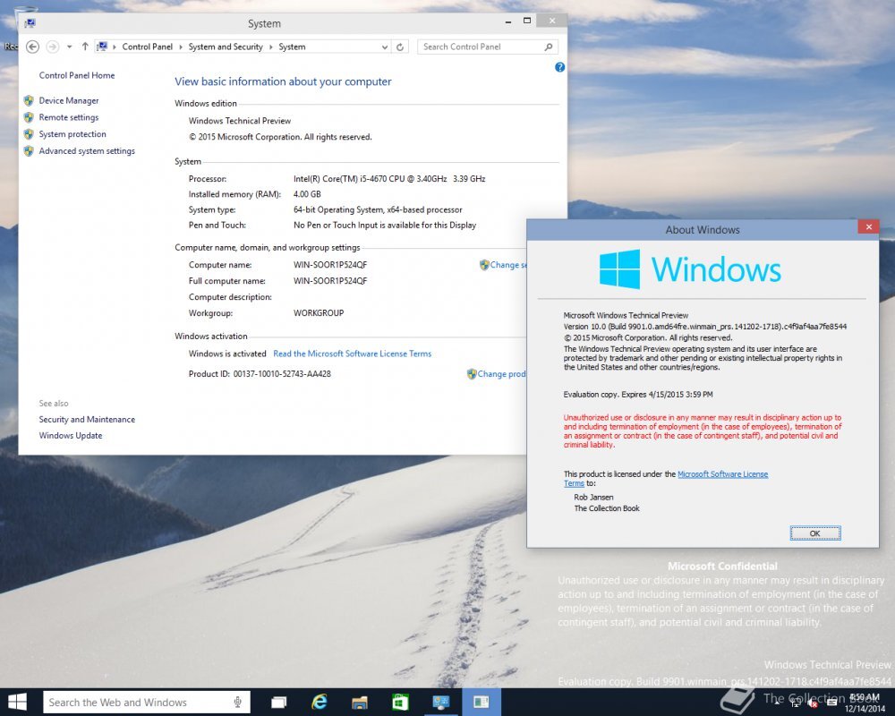Navigate to Control Panel via the breadcrumb

[148, 47]
